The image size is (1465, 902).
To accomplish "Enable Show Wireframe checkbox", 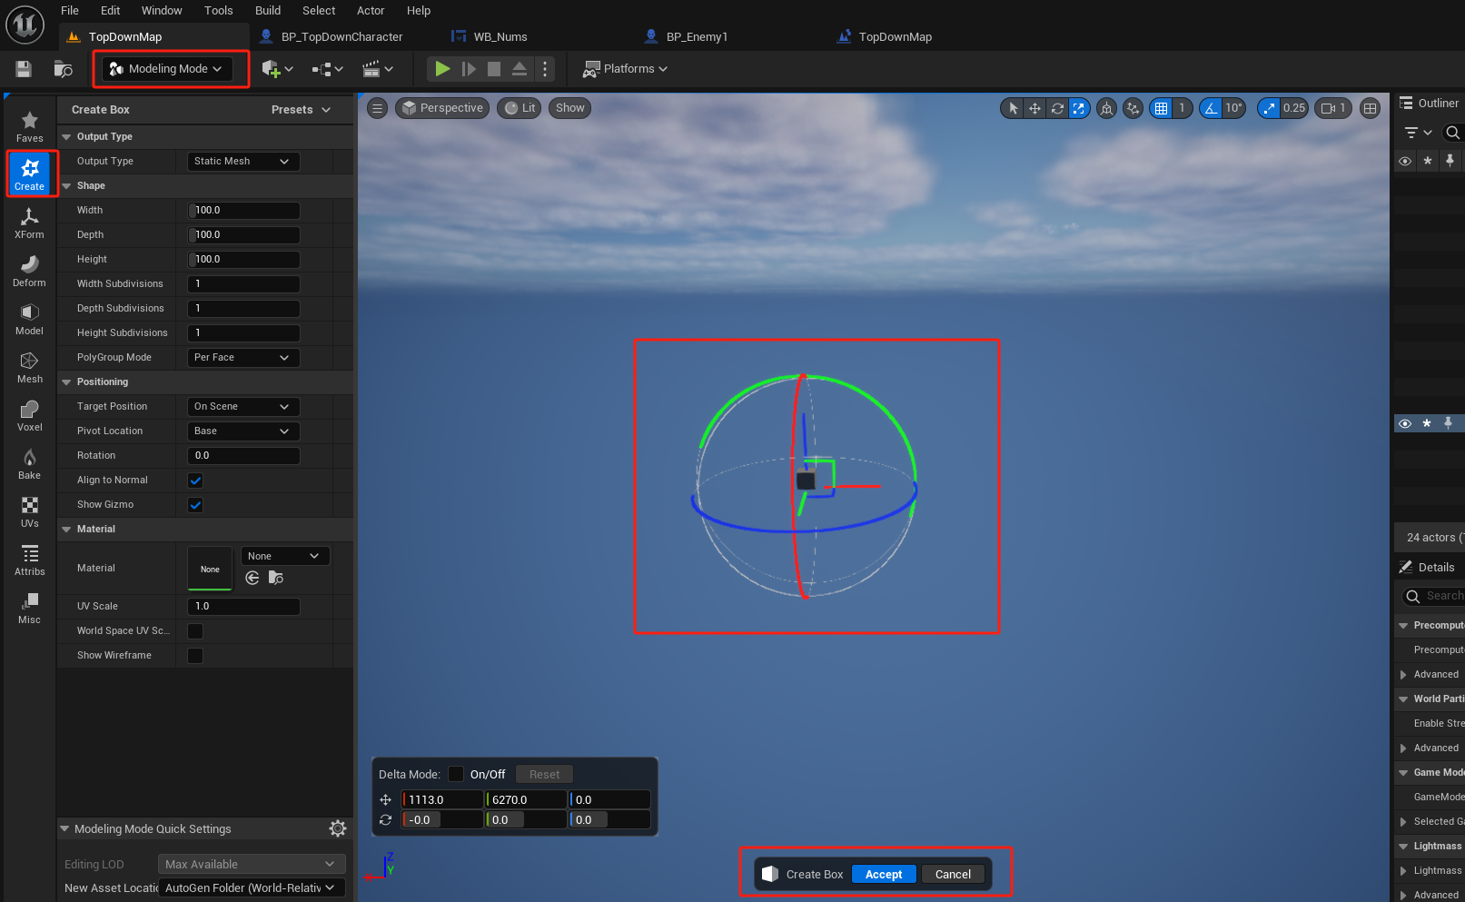I will tap(195, 656).
